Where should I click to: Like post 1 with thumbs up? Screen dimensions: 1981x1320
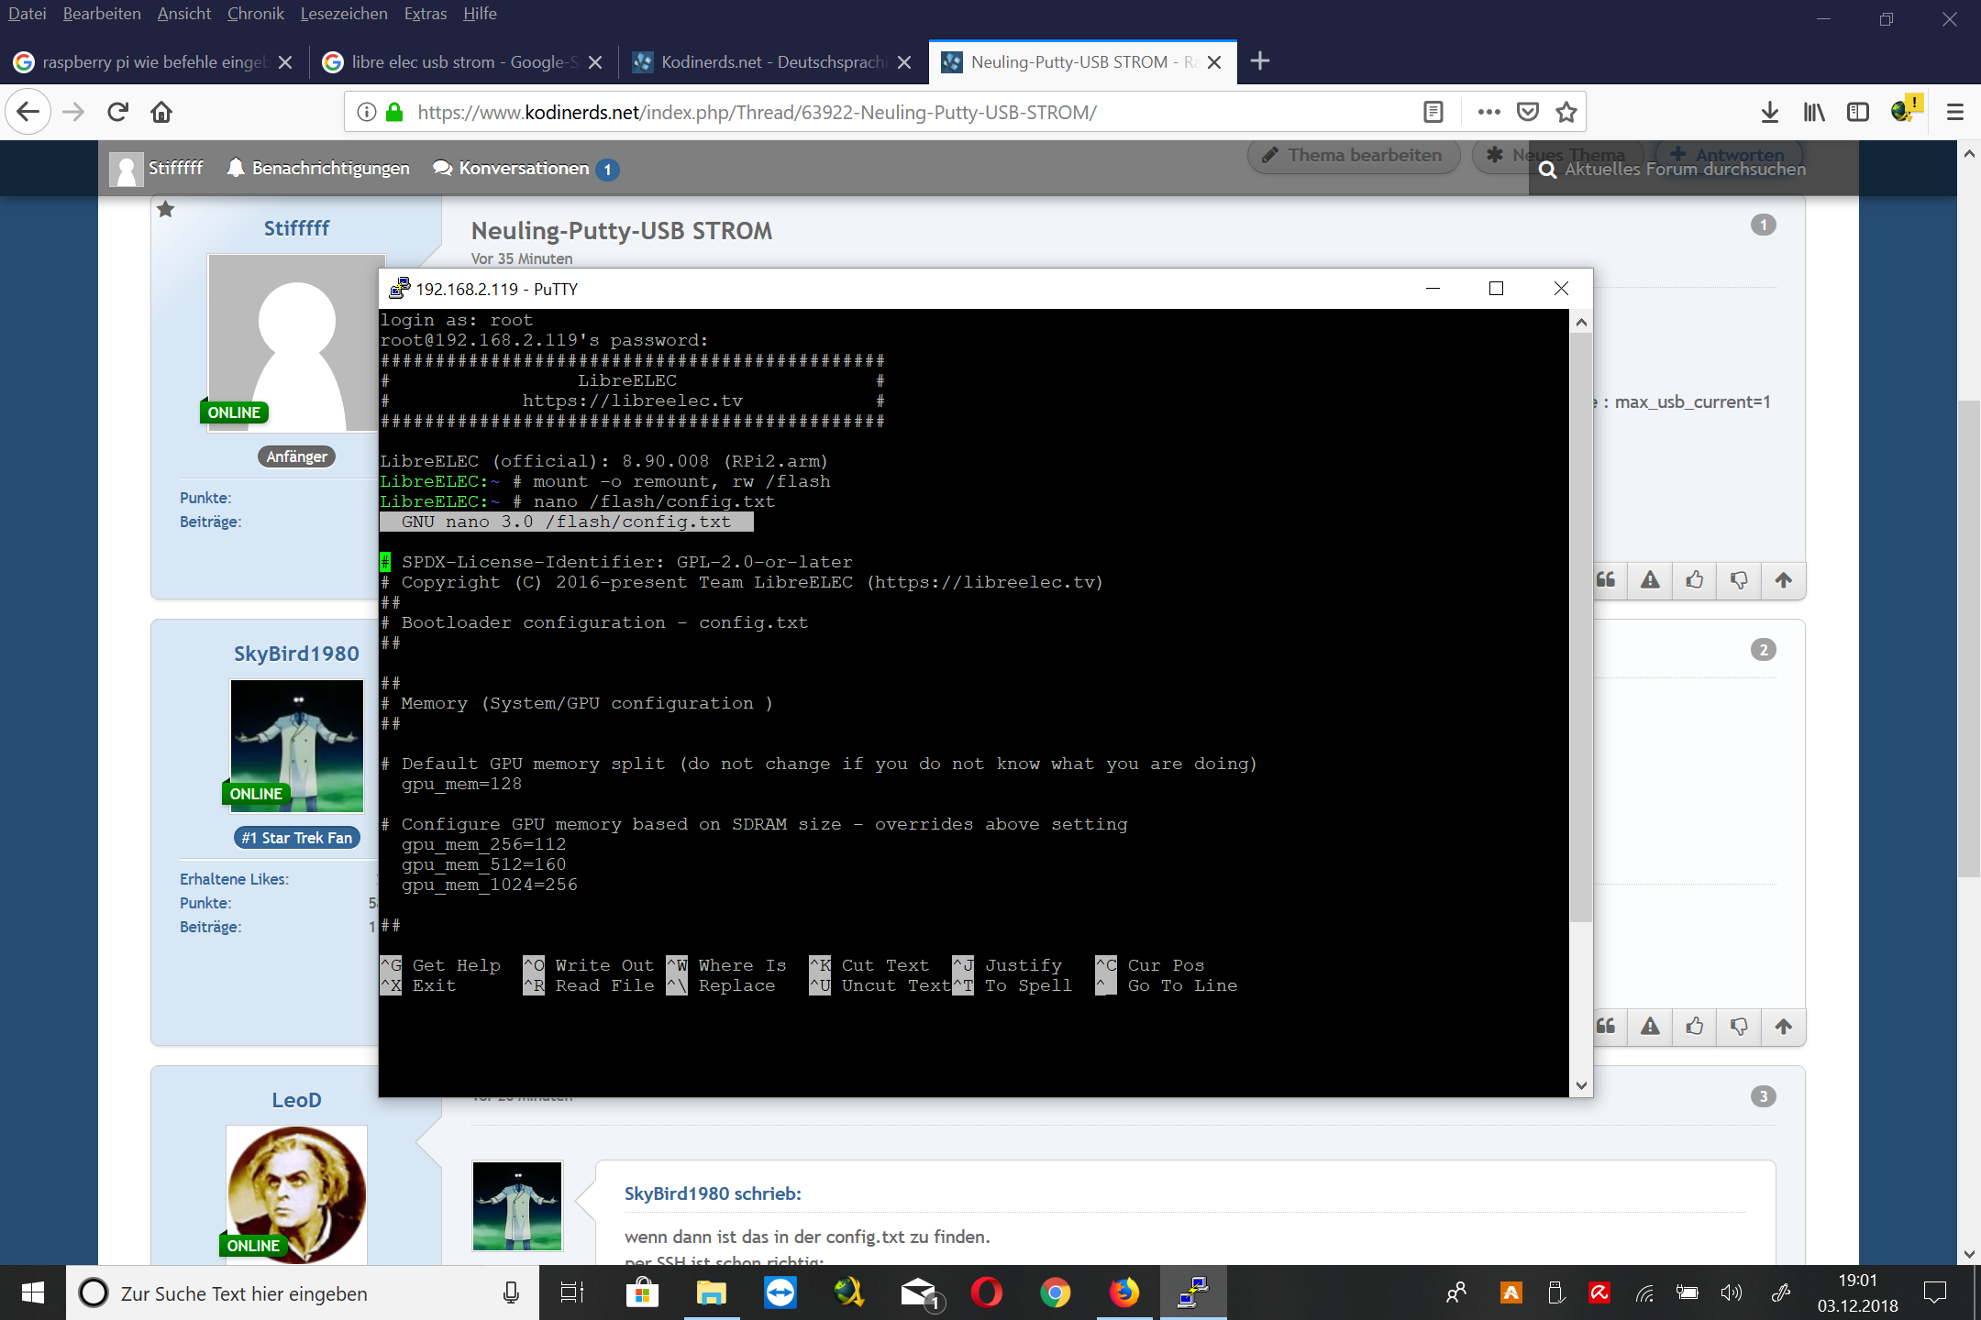(1694, 579)
